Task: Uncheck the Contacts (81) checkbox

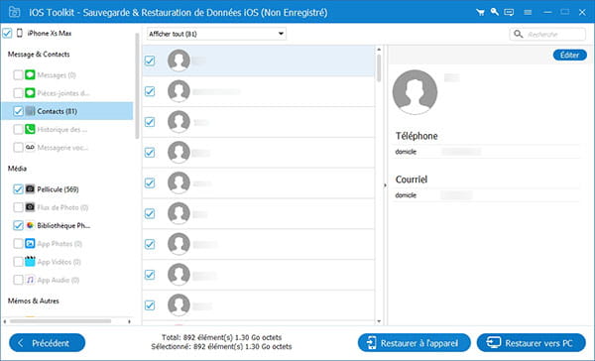Action: (18, 111)
